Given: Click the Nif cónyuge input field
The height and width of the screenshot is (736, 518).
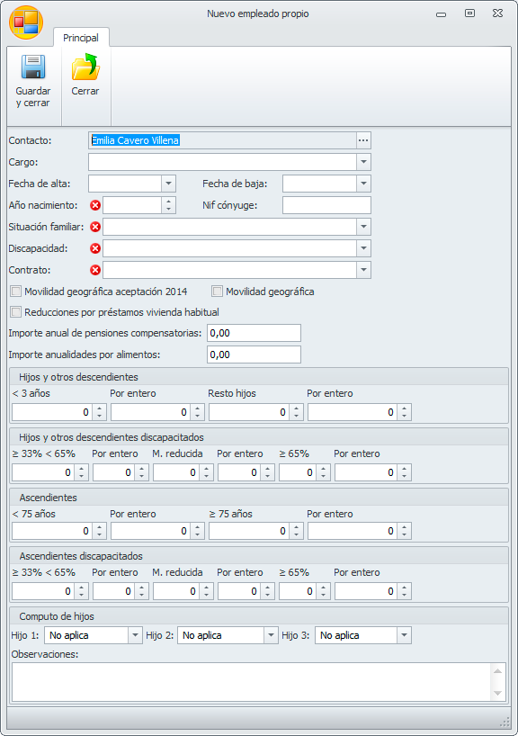Looking at the screenshot, I should pyautogui.click(x=326, y=205).
